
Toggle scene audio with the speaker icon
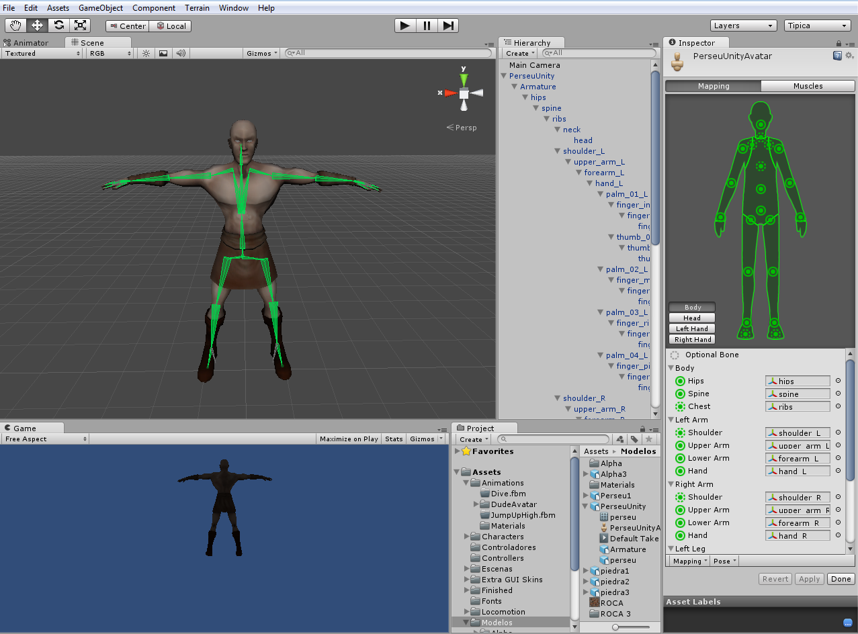(180, 53)
